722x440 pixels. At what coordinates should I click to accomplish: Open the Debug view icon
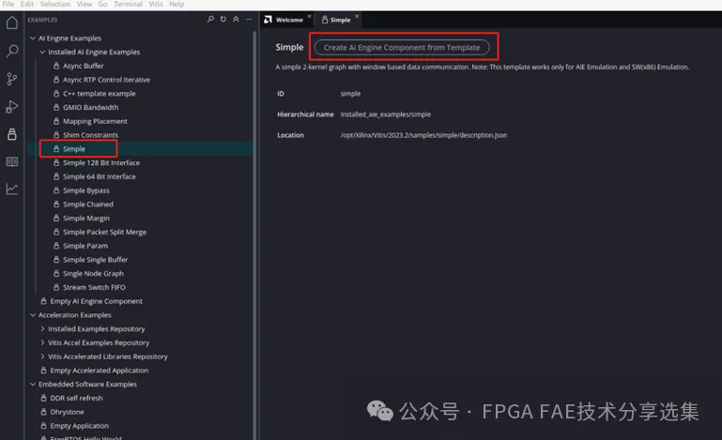coord(12,107)
